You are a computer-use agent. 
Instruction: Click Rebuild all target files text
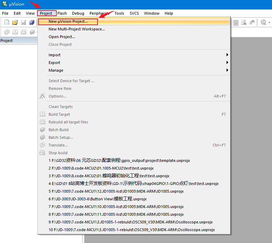point(68,122)
